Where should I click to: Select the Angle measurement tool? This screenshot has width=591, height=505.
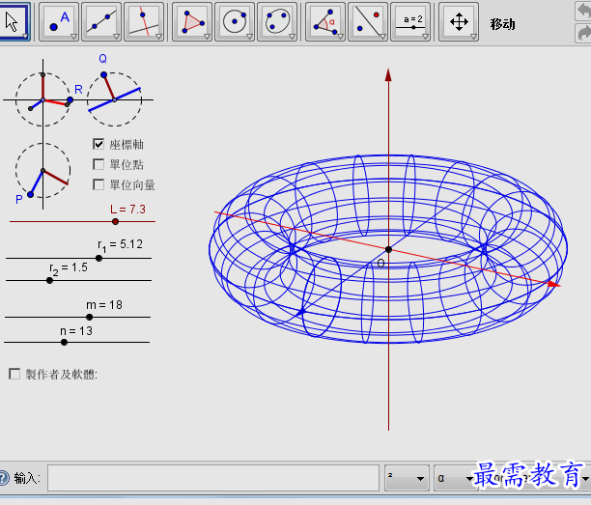325,21
